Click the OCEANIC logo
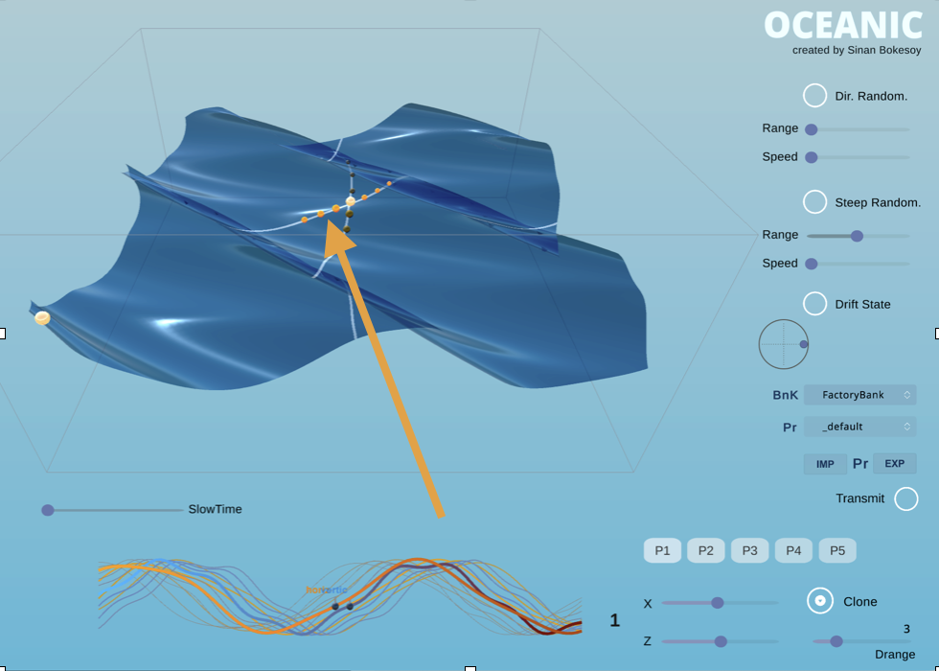This screenshot has width=939, height=671. click(843, 26)
